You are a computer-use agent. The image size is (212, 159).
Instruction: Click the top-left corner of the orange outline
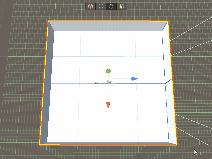click(48, 21)
